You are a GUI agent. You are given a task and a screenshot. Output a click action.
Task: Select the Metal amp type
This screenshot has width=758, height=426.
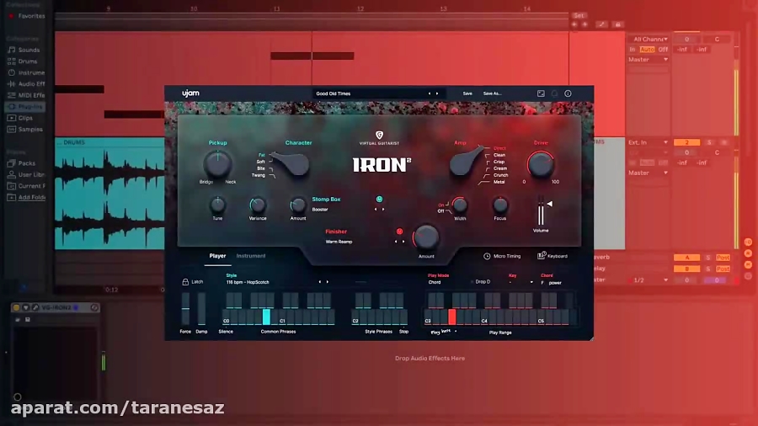(x=499, y=182)
